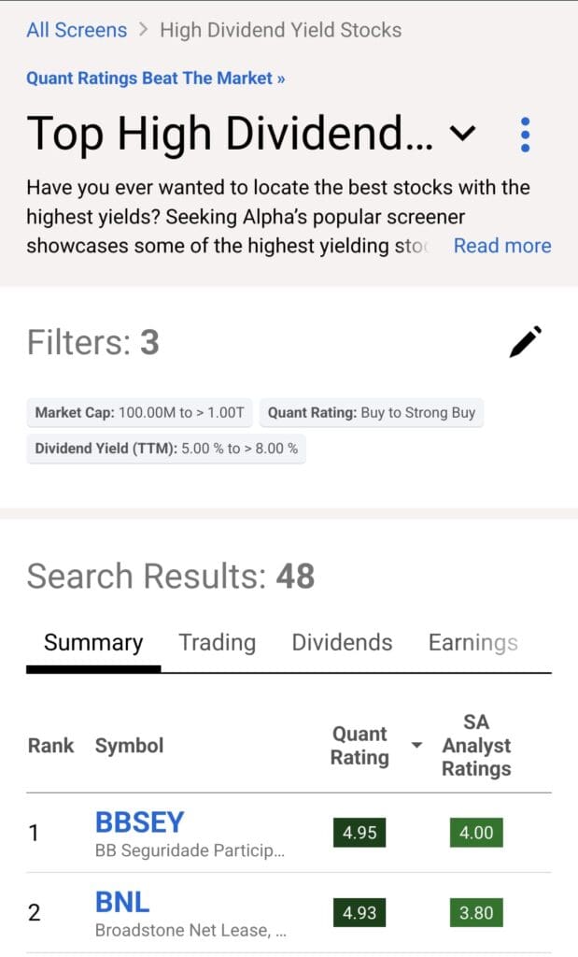578x957 pixels.
Task: Click the Symbol column header
Action: coord(129,746)
